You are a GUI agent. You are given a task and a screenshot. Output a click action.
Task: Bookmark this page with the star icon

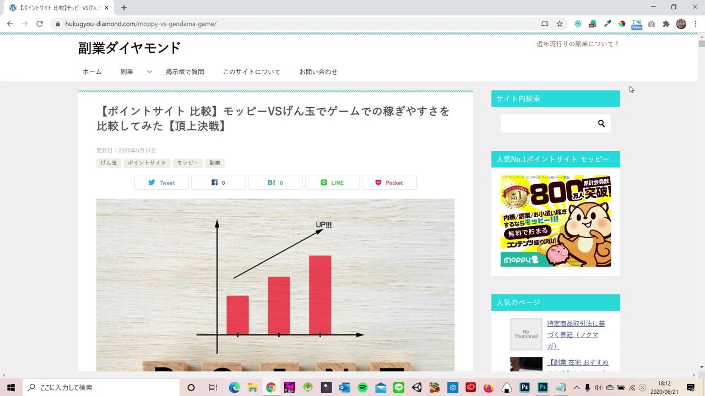tap(560, 24)
